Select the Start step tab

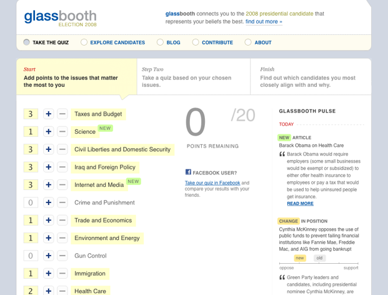[76, 77]
